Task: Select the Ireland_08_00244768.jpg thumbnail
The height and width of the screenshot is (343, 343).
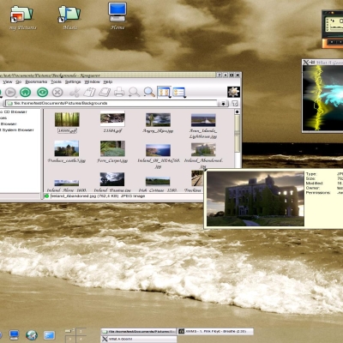Action: click(x=158, y=150)
